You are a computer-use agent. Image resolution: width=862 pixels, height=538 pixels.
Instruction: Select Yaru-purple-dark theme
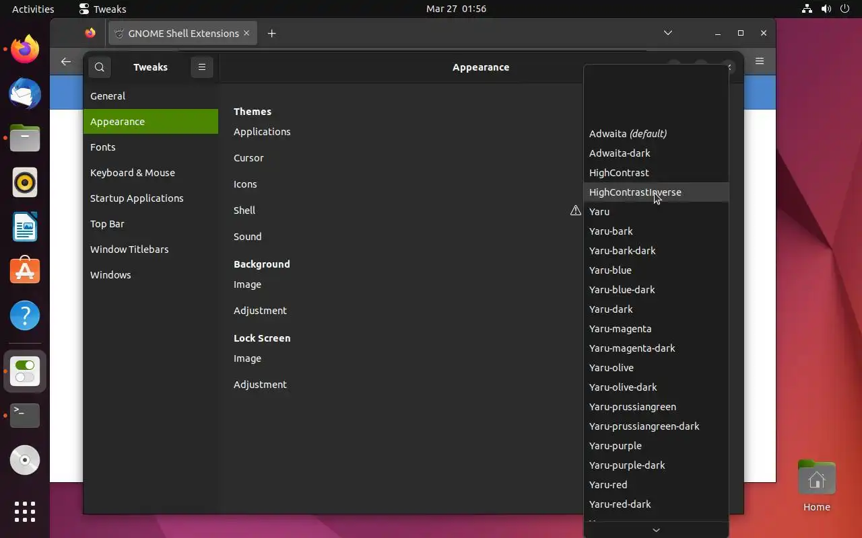[x=656, y=465]
